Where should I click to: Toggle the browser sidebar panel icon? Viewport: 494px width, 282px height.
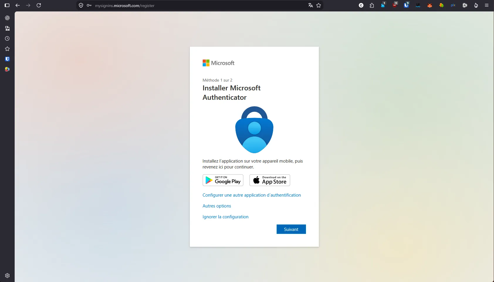tap(7, 5)
